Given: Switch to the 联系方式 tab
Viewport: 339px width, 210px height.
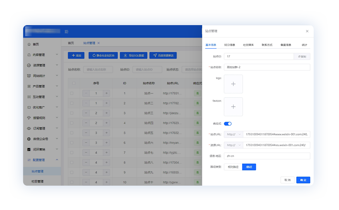Looking at the screenshot, I should click(267, 45).
